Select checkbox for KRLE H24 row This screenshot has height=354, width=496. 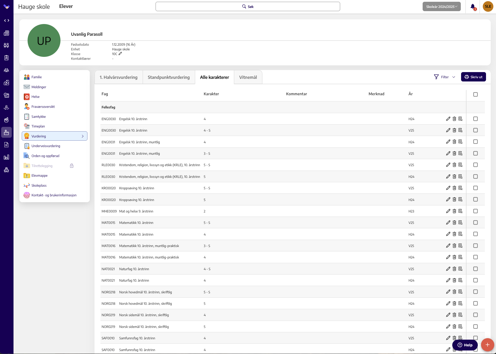tap(475, 176)
